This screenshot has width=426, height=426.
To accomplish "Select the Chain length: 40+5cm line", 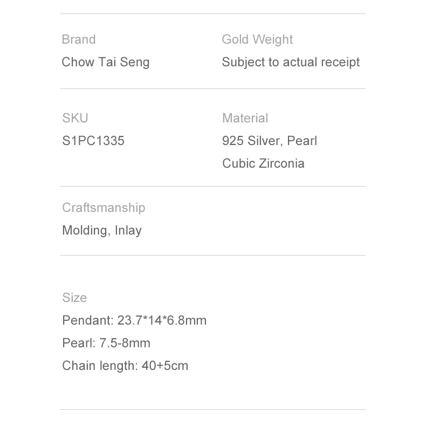I will tap(125, 366).
